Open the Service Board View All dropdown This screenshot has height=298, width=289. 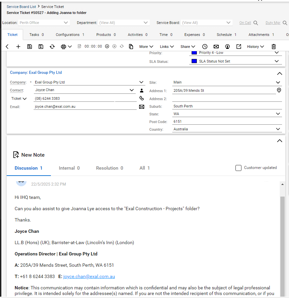[x=207, y=23]
